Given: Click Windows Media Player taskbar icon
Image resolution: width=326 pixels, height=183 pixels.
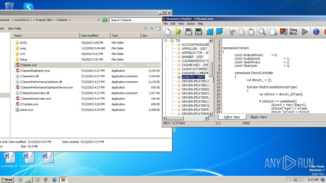Looking at the screenshot, I should pos(37,180).
